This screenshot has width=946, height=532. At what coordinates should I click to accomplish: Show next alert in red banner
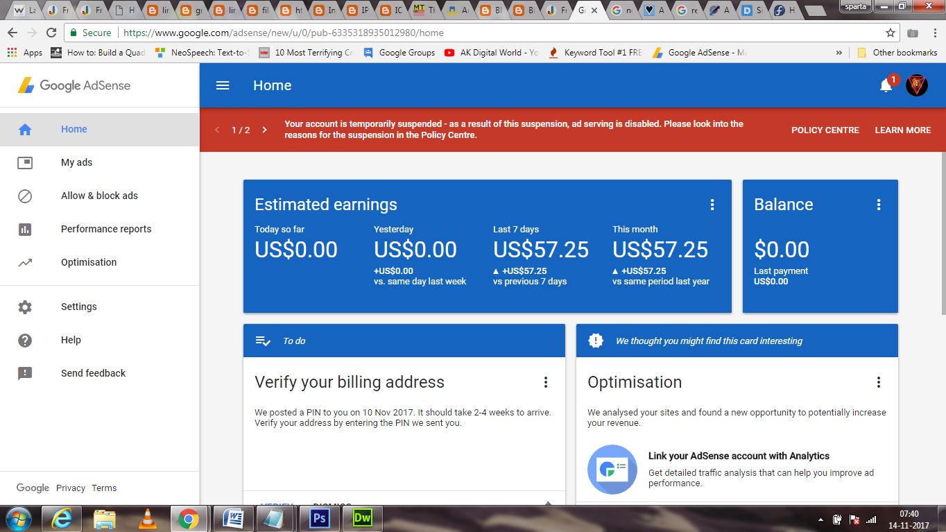[264, 130]
